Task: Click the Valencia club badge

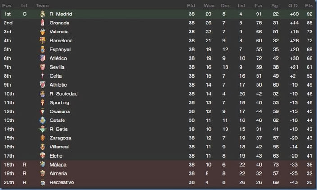Action: point(43,32)
